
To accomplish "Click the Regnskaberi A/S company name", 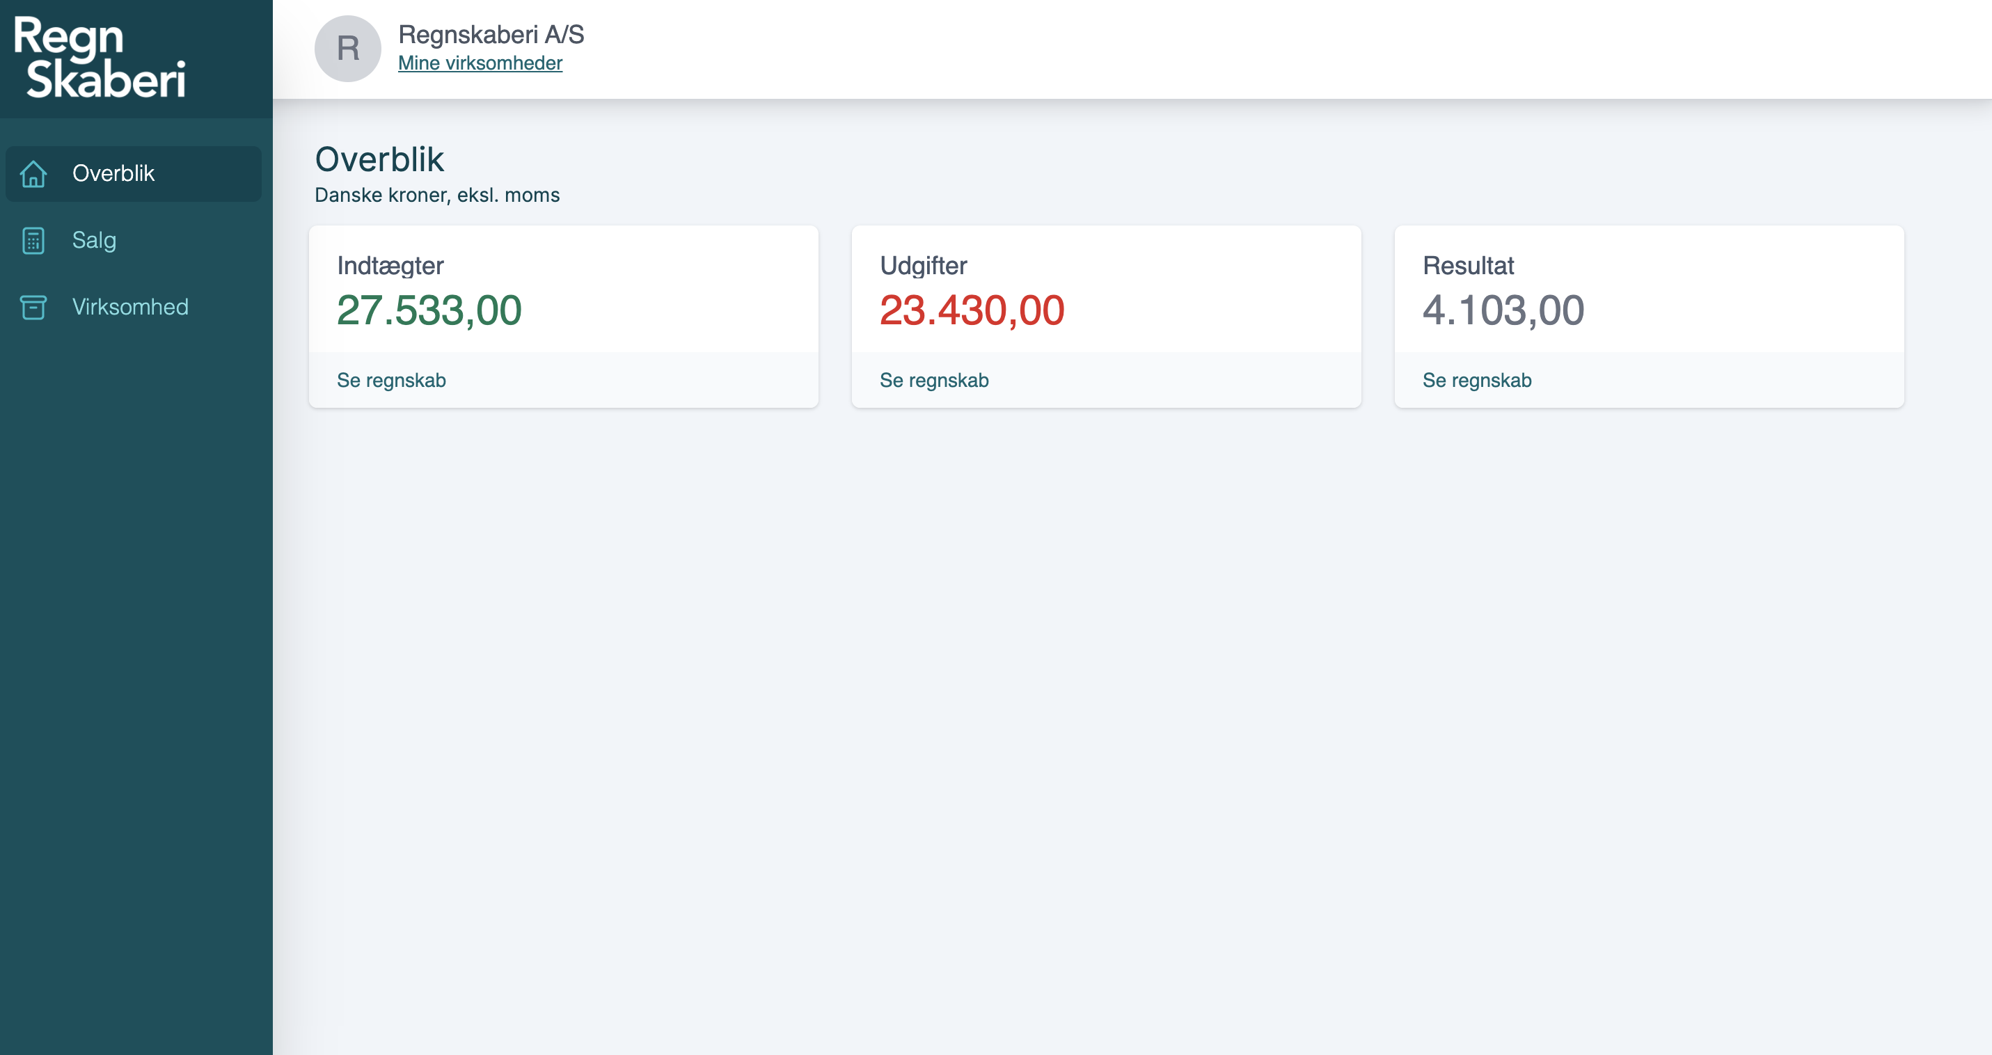I will click(491, 35).
